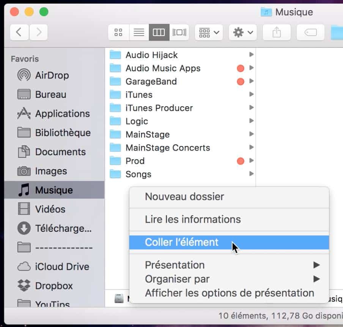Select the iTunes Producer folder
This screenshot has height=327, width=343.
tap(180, 108)
